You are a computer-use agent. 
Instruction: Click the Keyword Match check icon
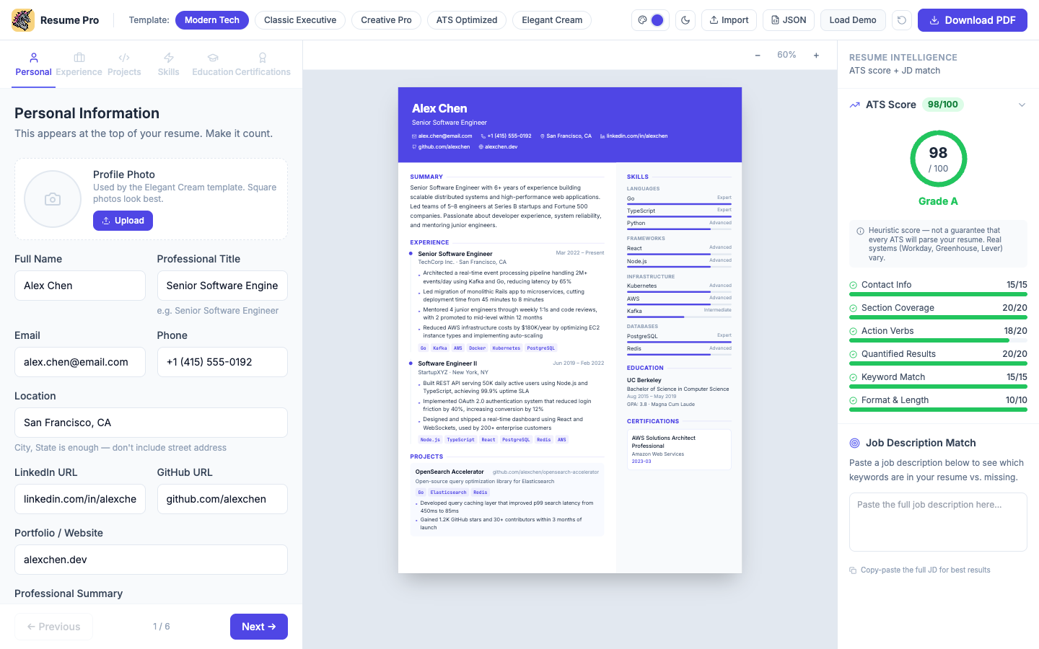pos(854,377)
